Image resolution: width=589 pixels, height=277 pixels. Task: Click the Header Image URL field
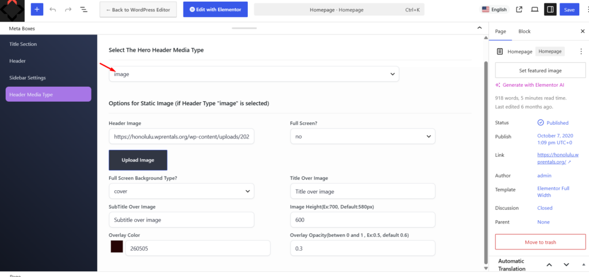tap(181, 137)
